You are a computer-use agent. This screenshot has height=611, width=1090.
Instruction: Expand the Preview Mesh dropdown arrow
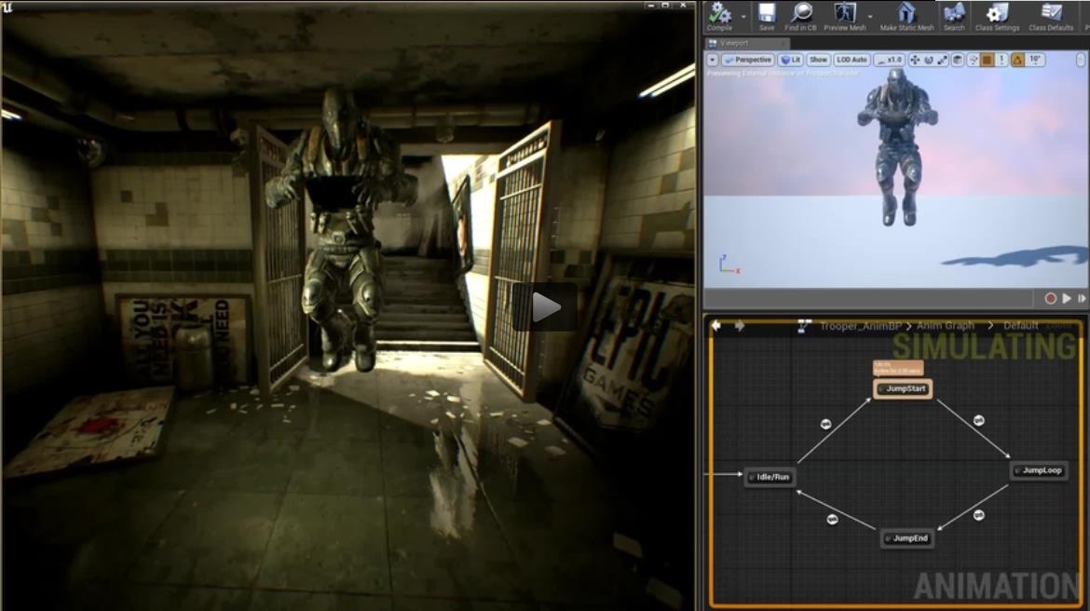point(870,17)
